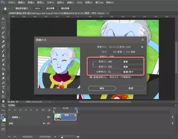This screenshot has height=139, width=178.
Task: Open the extra tools ellipsis
Action: (x=3, y=110)
